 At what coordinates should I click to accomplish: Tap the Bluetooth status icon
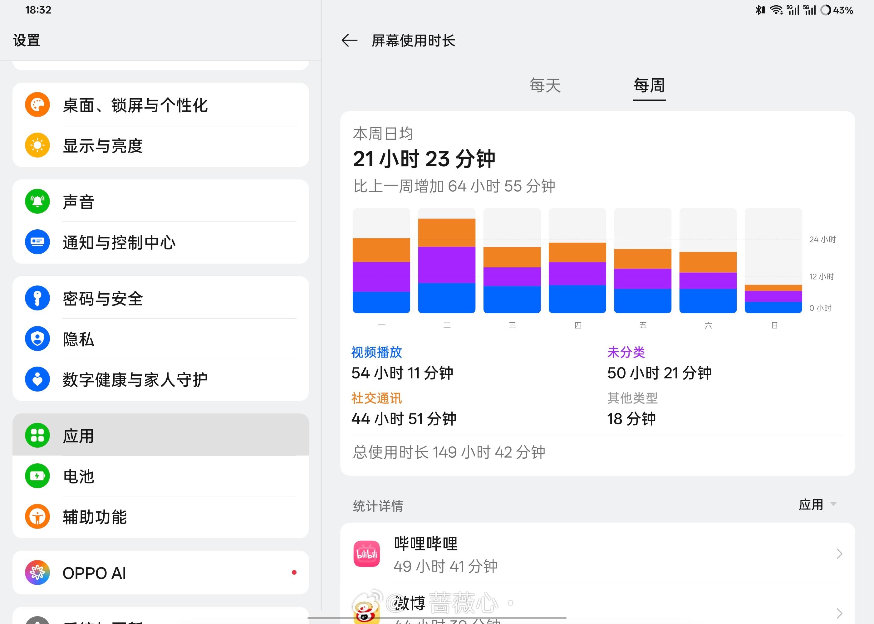pyautogui.click(x=760, y=10)
